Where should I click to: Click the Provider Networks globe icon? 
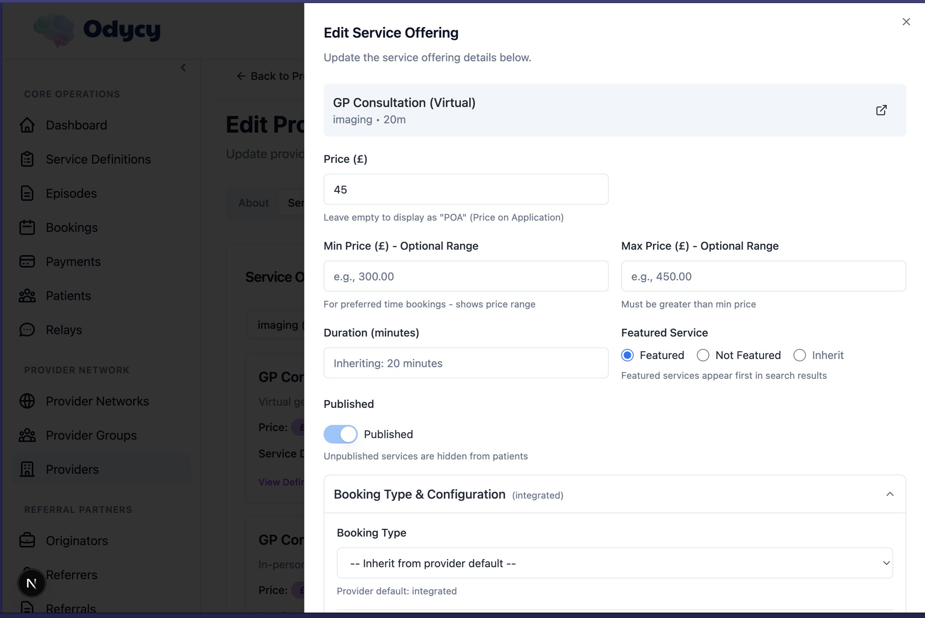pos(27,401)
